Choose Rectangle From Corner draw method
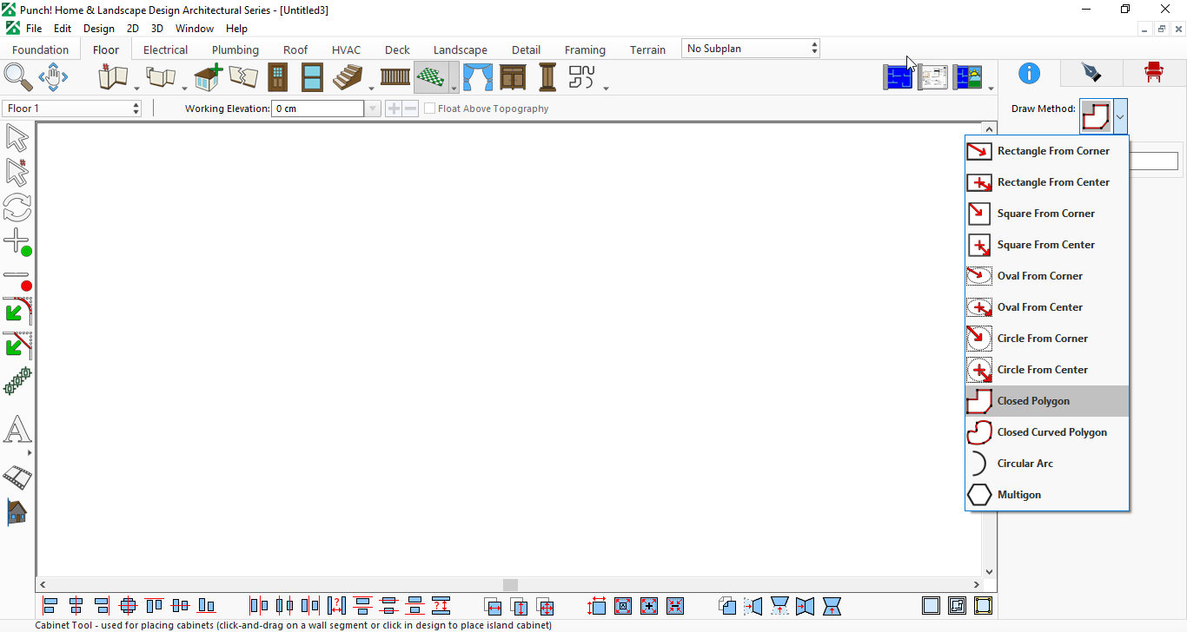Image resolution: width=1187 pixels, height=632 pixels. point(1047,151)
